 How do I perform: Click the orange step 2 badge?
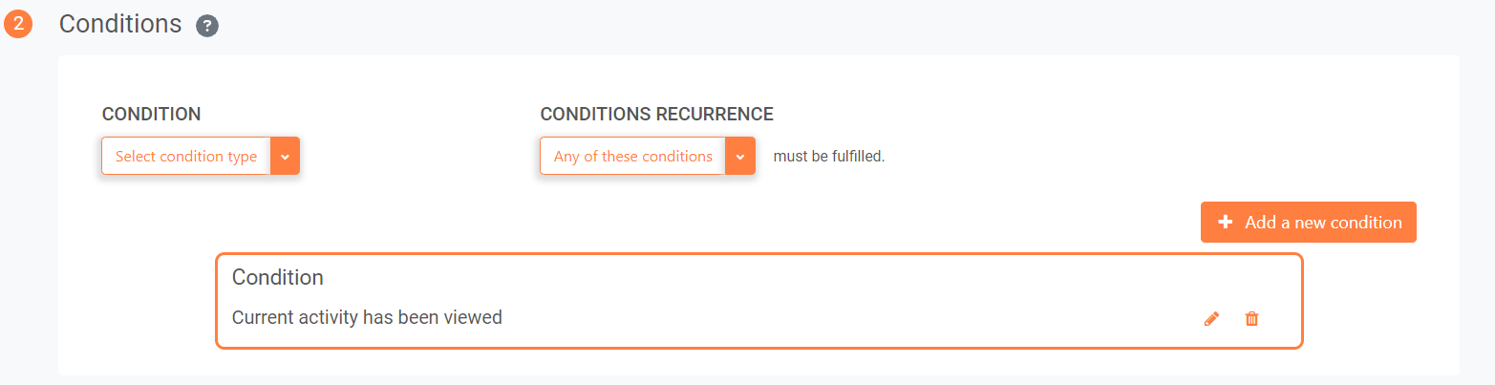pos(18,24)
